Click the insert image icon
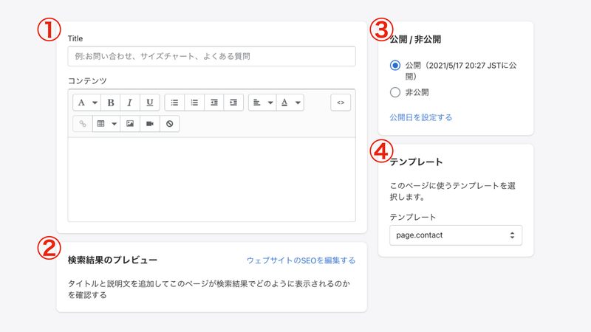Screen dimensions: 591x332 click(x=130, y=123)
